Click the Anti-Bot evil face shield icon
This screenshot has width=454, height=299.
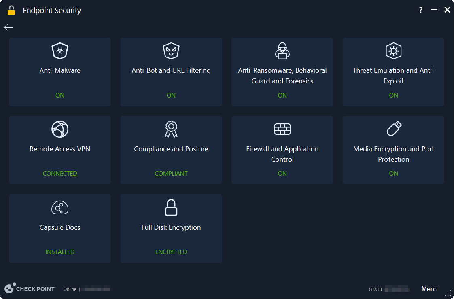click(171, 51)
